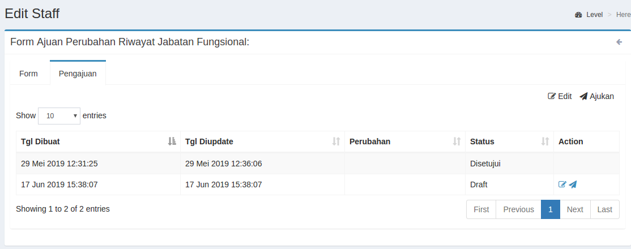Click the back arrow icon in panel header
Image resolution: width=631 pixels, height=249 pixels.
[619, 42]
